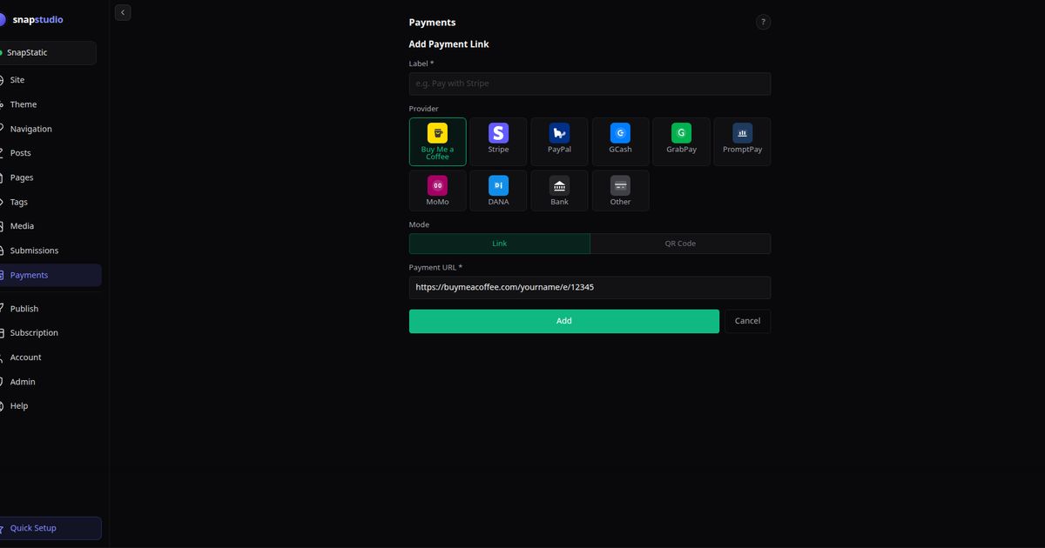Open Site in sidebar

coord(51,80)
